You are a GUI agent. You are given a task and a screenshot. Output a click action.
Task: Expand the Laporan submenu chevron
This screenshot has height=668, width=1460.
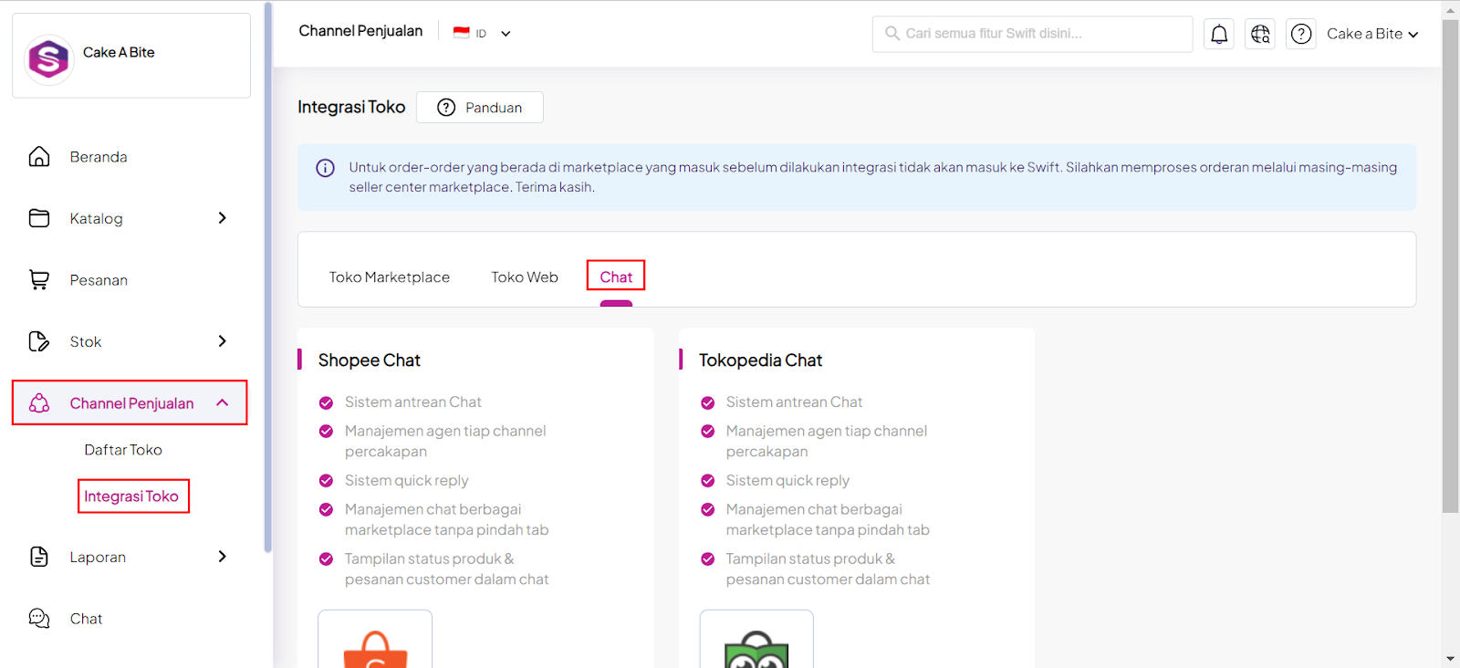[222, 557]
